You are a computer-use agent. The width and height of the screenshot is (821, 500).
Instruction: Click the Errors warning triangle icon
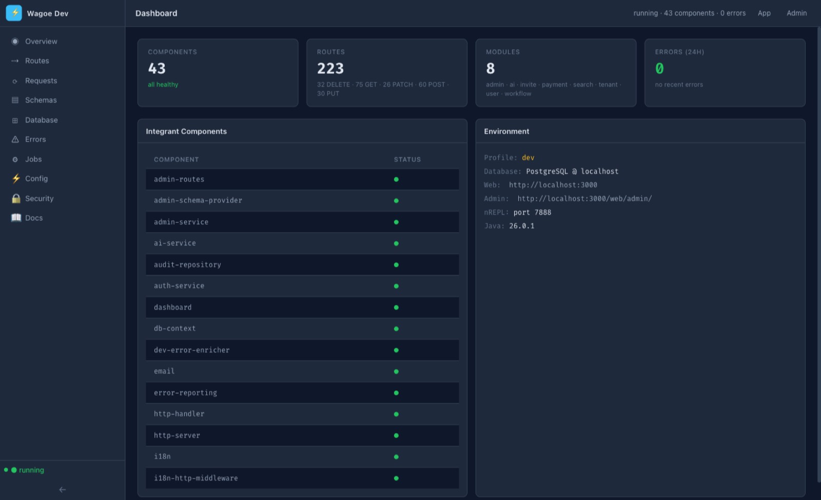click(15, 139)
